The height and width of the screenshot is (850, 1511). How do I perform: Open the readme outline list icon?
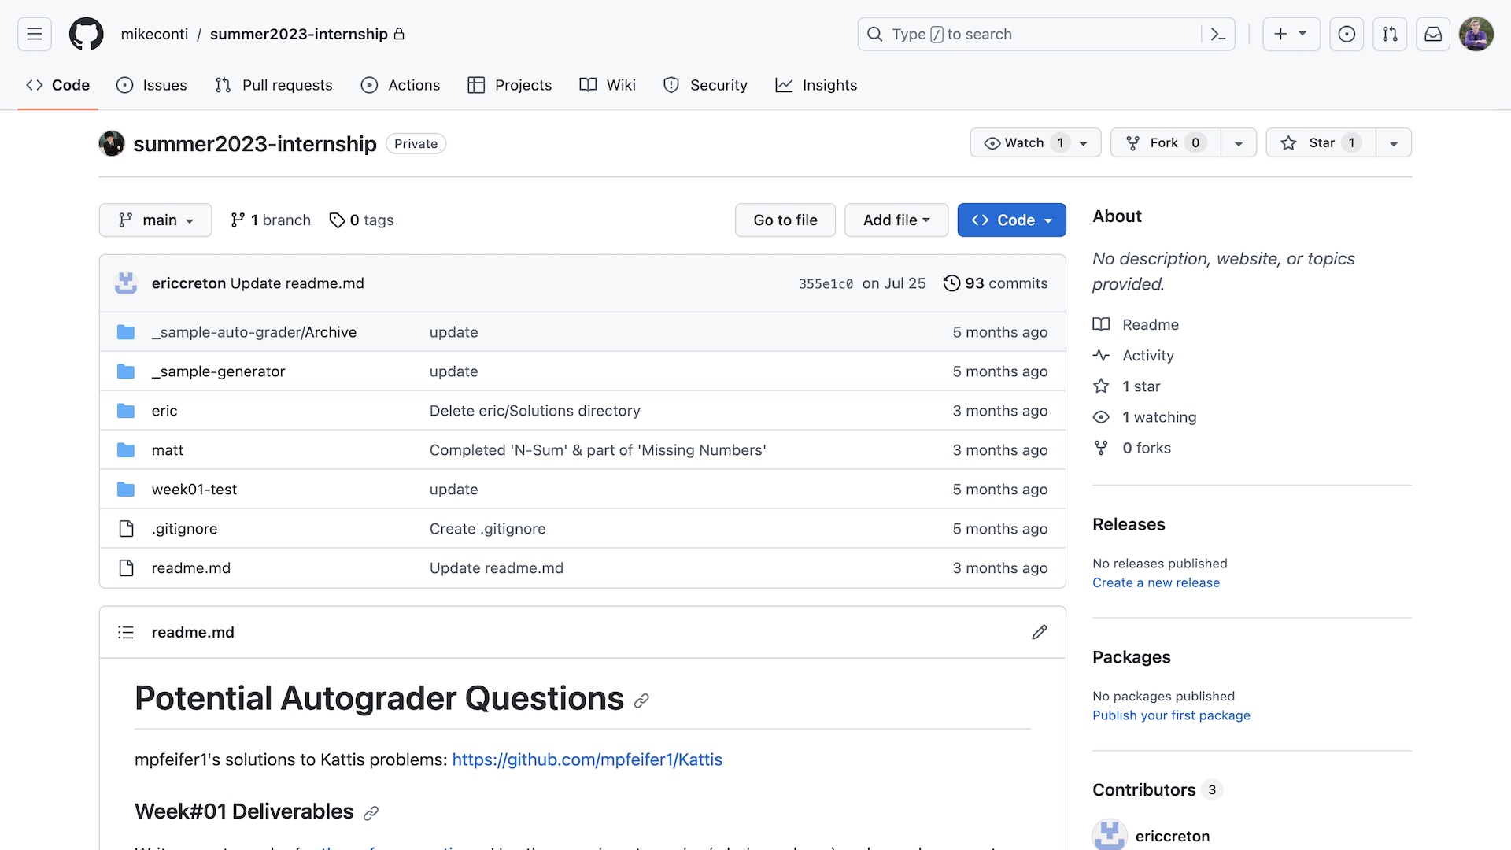click(126, 632)
